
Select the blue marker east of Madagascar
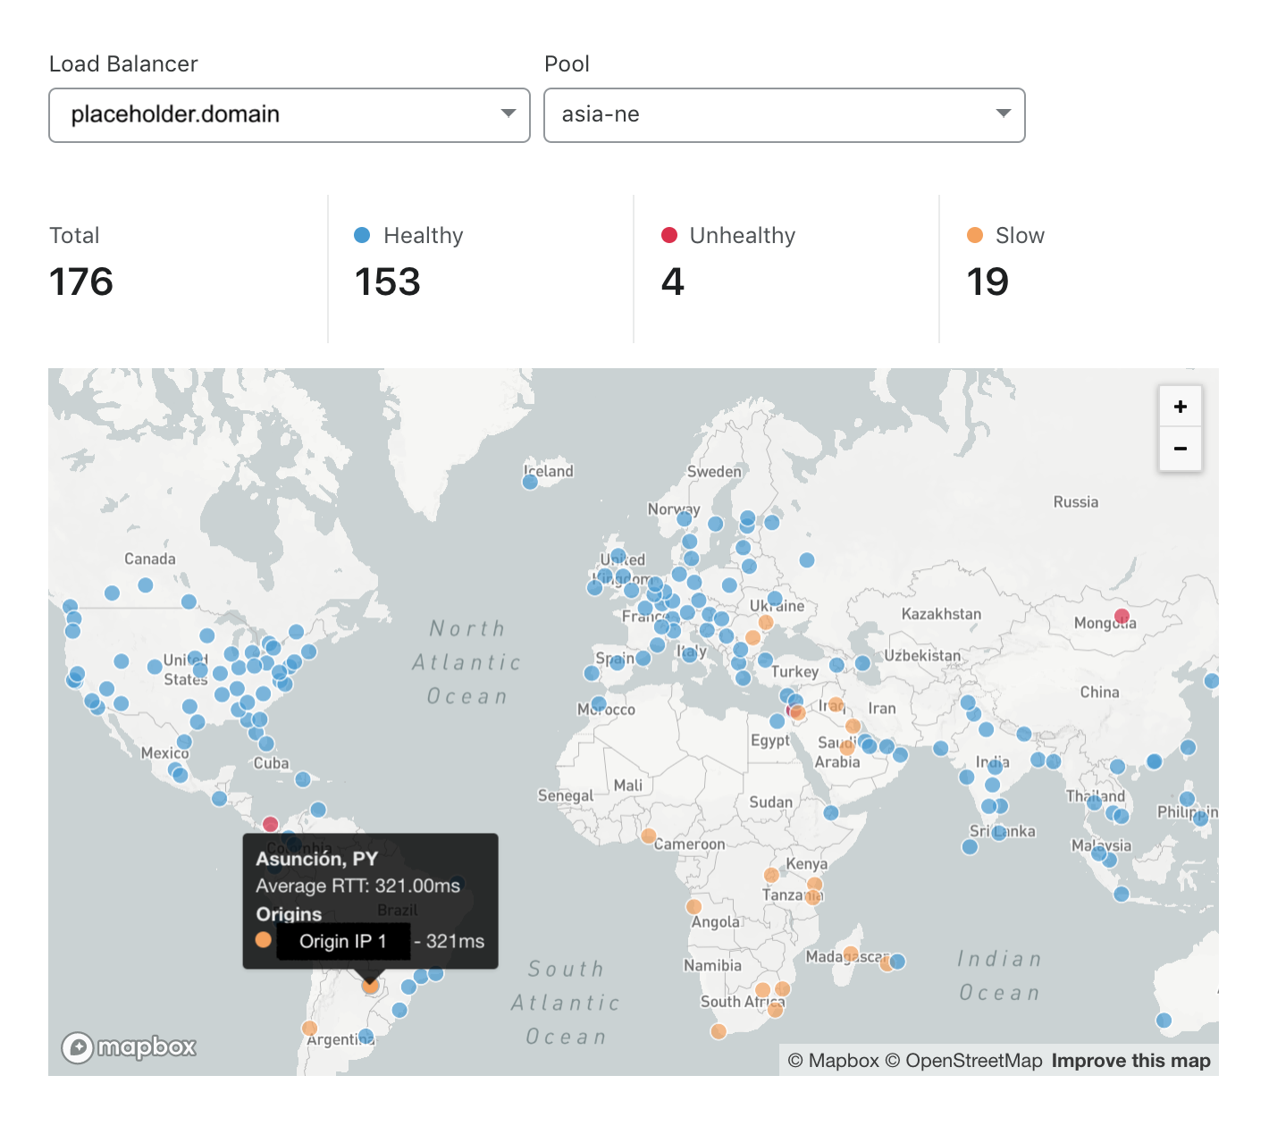[x=898, y=961]
